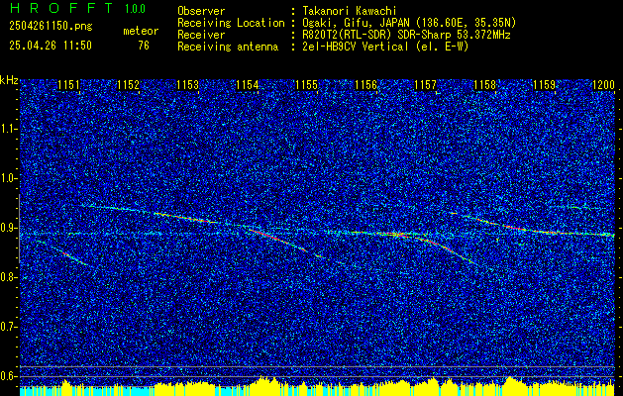The image size is (623, 396).
Task: Click the meteor label
Action: point(141,31)
